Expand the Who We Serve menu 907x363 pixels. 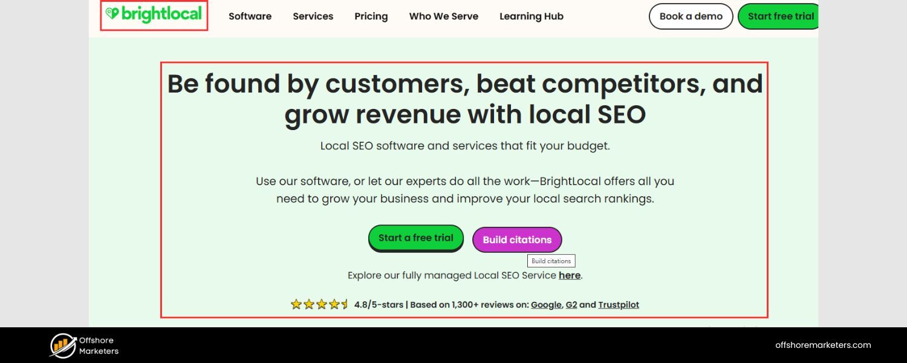tap(443, 16)
